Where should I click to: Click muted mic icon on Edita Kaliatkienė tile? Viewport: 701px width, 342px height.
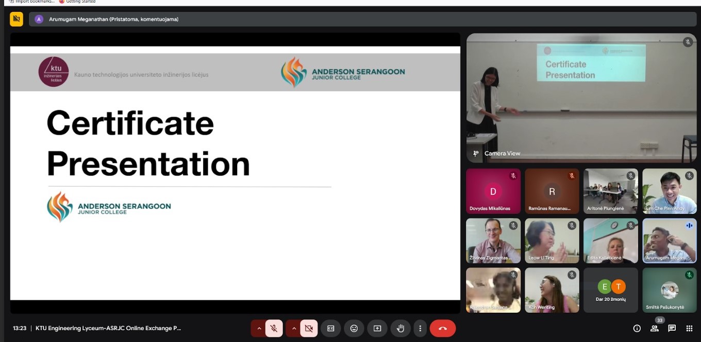coord(630,225)
